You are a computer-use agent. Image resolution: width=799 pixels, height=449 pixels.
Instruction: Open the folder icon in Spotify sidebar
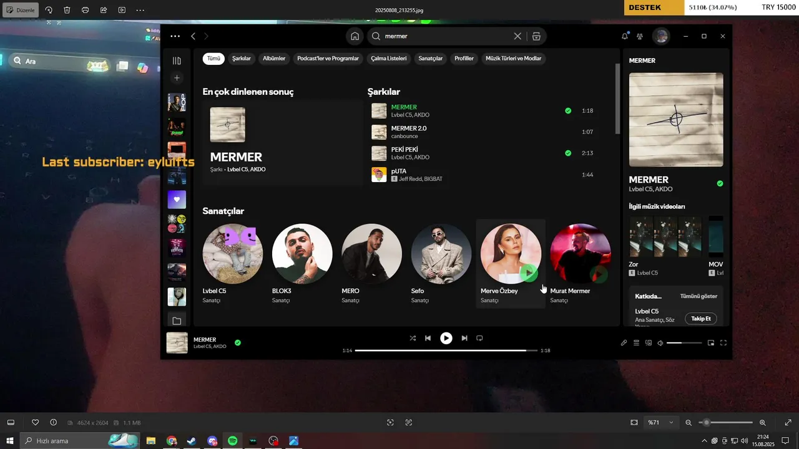point(177,321)
